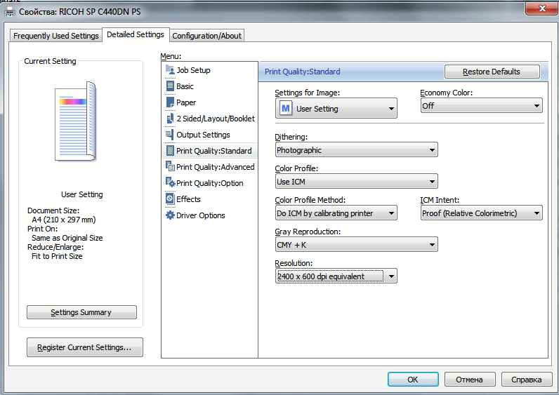Expand the Color Profile dropdown
The image size is (559, 395).
click(357, 182)
